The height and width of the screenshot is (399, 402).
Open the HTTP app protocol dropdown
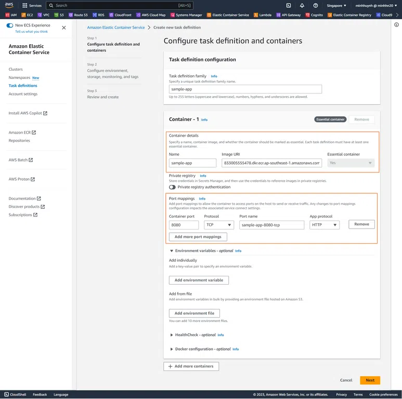[325, 225]
